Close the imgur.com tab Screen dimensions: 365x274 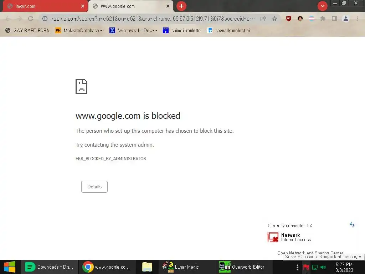coord(83,6)
